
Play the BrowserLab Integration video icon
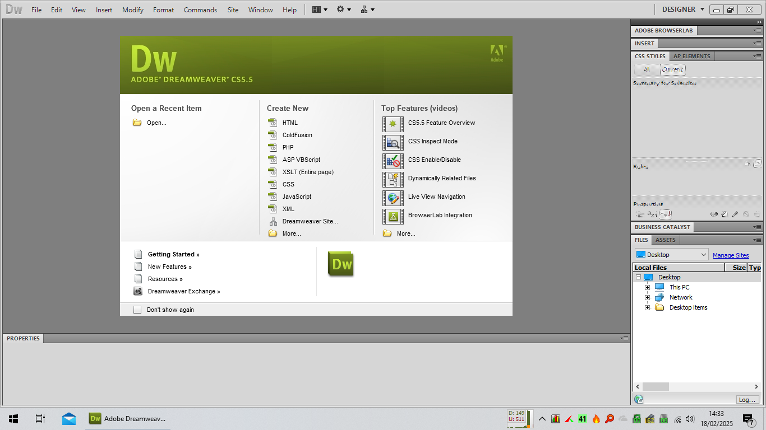tap(393, 216)
